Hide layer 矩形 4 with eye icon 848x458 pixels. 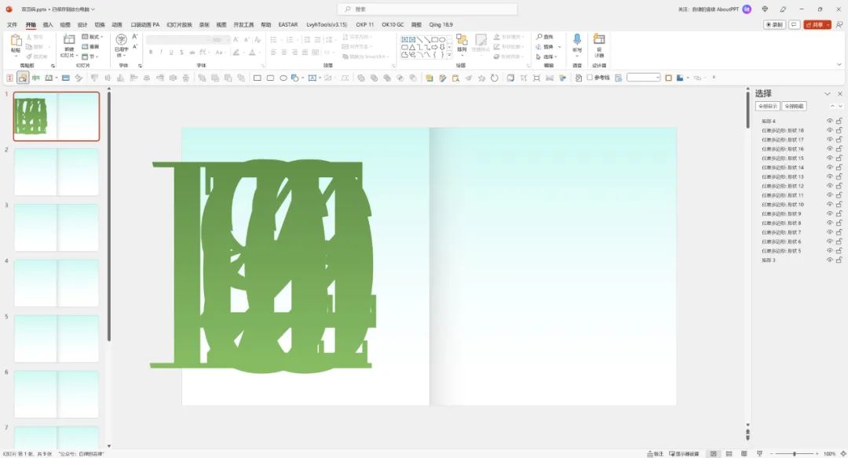tap(830, 121)
